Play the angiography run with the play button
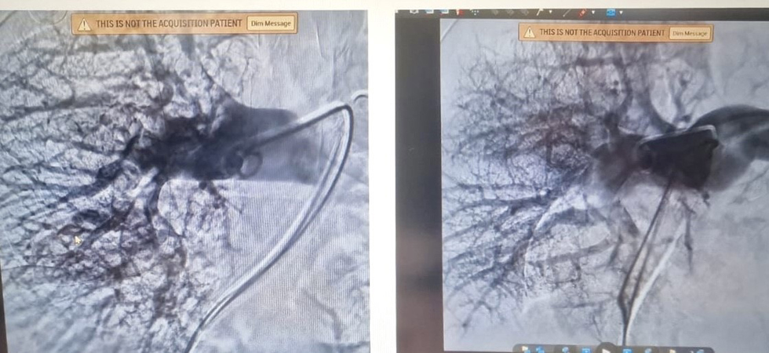Viewport: 769px width, 353px height. [606, 350]
